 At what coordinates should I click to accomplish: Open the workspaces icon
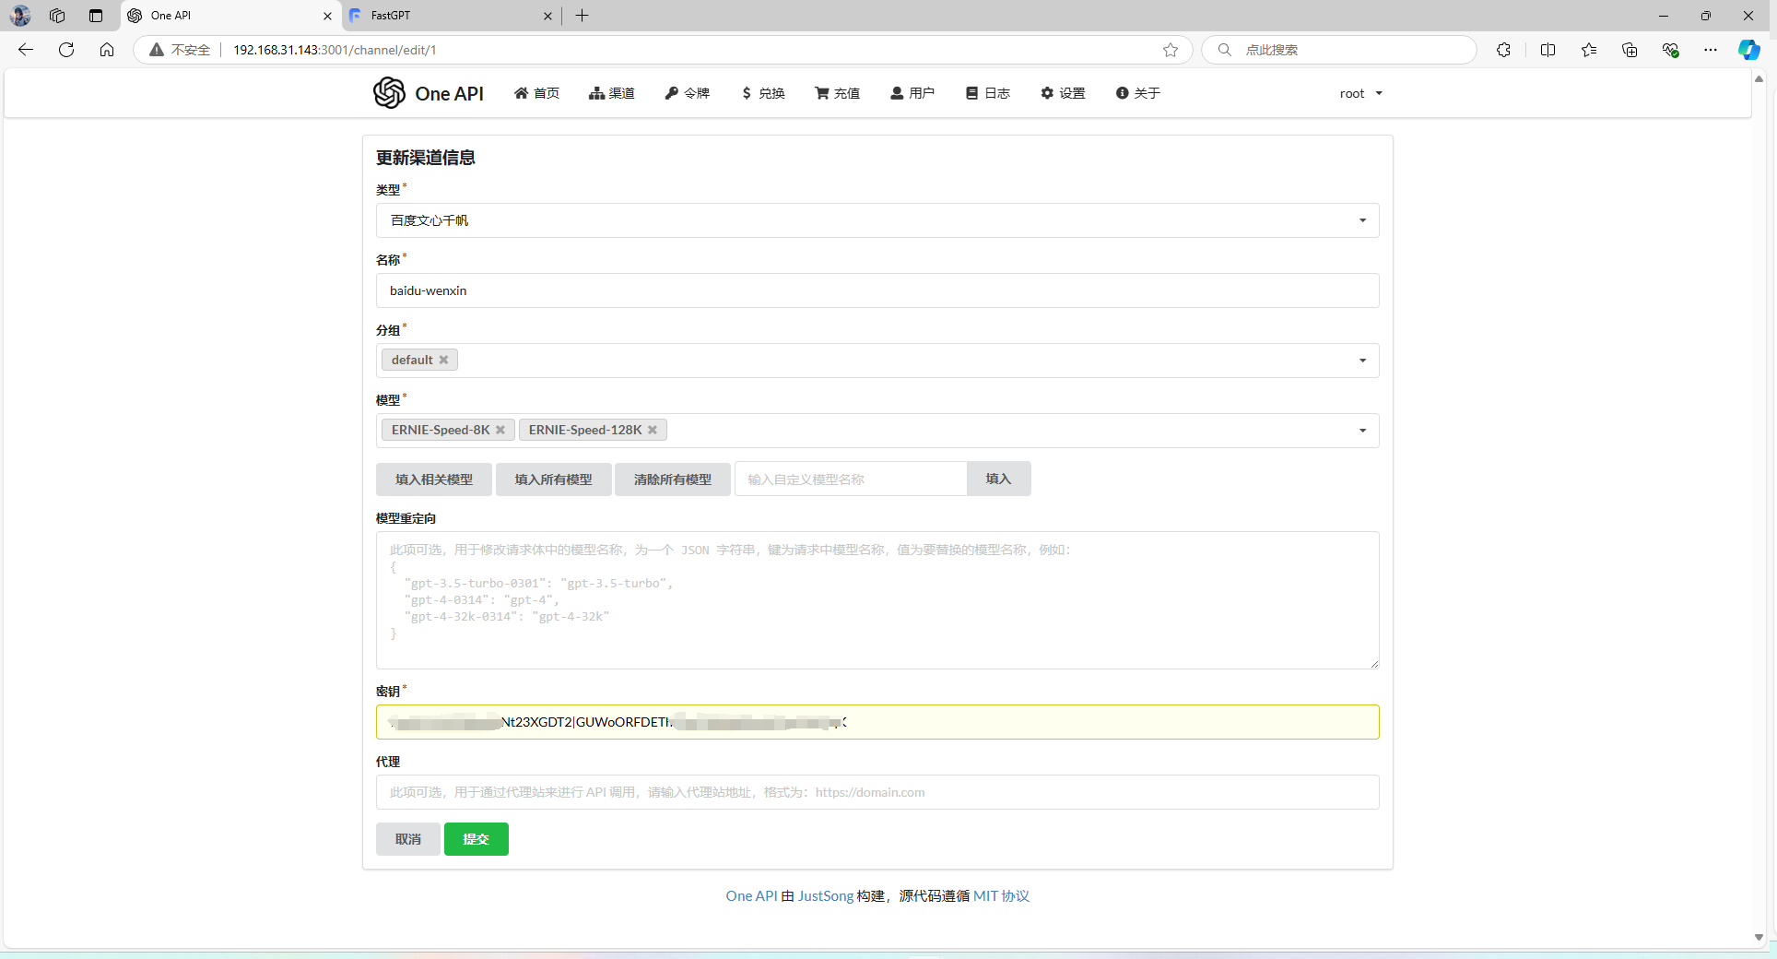[x=57, y=16]
